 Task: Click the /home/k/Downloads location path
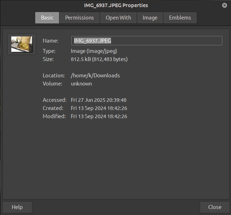click(x=95, y=76)
